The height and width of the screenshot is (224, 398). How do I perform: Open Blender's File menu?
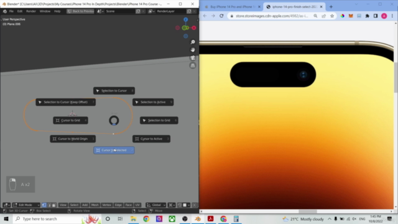pos(11,11)
